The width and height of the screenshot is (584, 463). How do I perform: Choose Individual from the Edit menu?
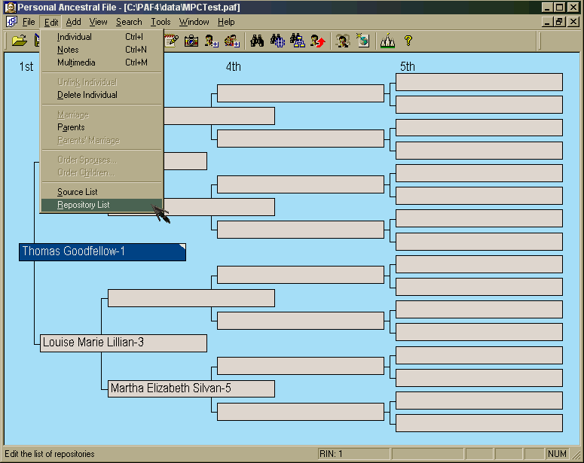[x=102, y=37]
